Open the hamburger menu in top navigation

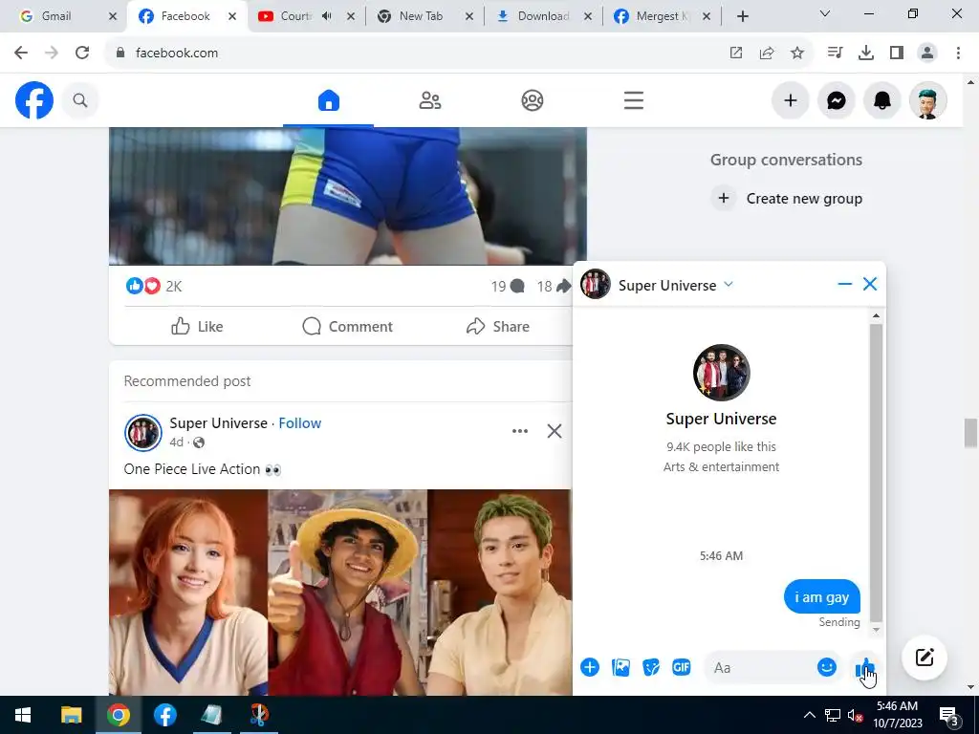(633, 100)
